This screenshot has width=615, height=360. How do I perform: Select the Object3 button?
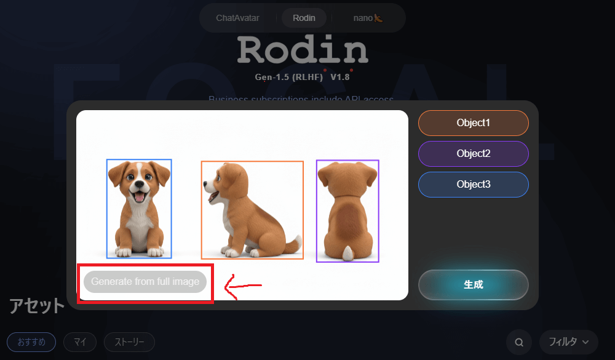pos(474,185)
